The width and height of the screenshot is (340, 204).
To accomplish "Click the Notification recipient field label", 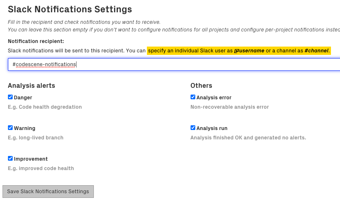I will pos(36,42).
